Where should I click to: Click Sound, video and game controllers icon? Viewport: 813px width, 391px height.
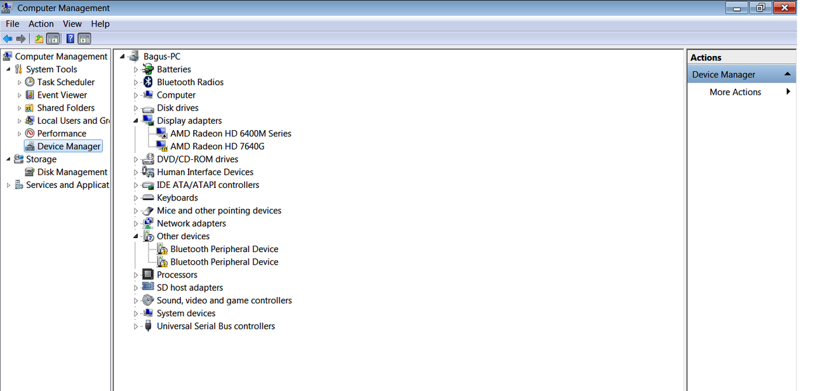(x=148, y=300)
